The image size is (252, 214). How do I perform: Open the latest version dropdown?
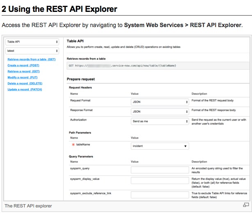click(32, 51)
